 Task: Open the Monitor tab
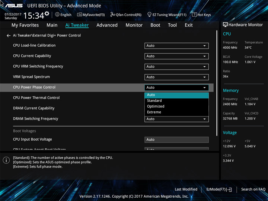(134, 25)
